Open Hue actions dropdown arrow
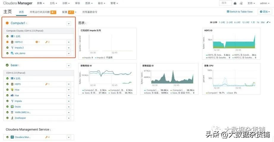The width and height of the screenshot is (274, 142). (x=69, y=95)
